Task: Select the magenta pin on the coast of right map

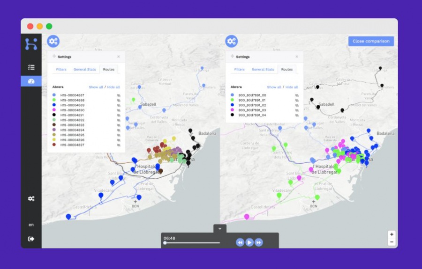Action: click(x=247, y=217)
